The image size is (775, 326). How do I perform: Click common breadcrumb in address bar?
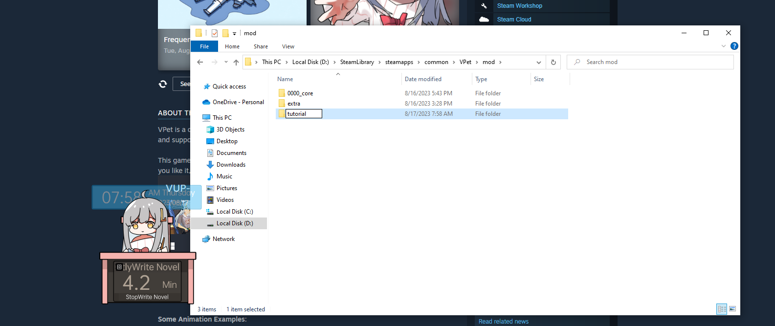[436, 62]
